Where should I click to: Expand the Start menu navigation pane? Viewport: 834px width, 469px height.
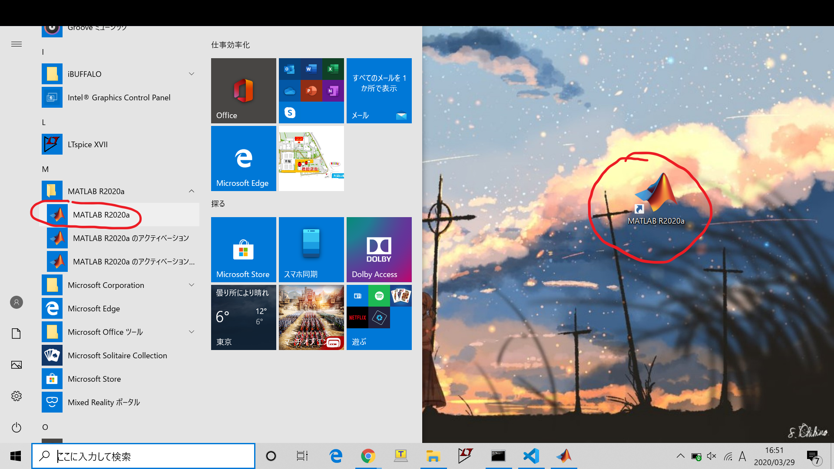click(17, 44)
